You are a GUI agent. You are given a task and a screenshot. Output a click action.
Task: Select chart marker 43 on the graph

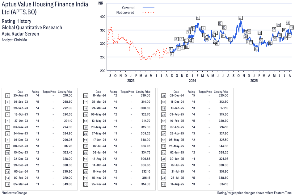(x=288, y=23)
